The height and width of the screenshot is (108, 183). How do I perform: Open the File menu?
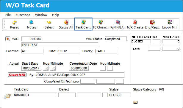pyautogui.click(x=8, y=15)
